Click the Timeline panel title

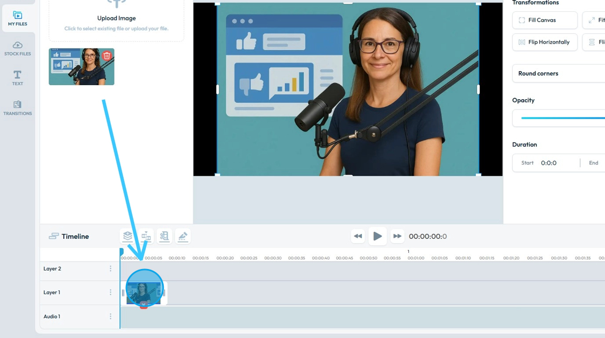75,236
